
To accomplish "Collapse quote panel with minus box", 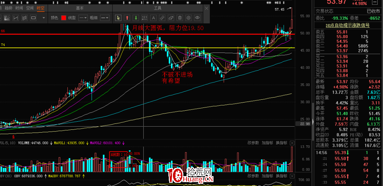I will point(374,2).
